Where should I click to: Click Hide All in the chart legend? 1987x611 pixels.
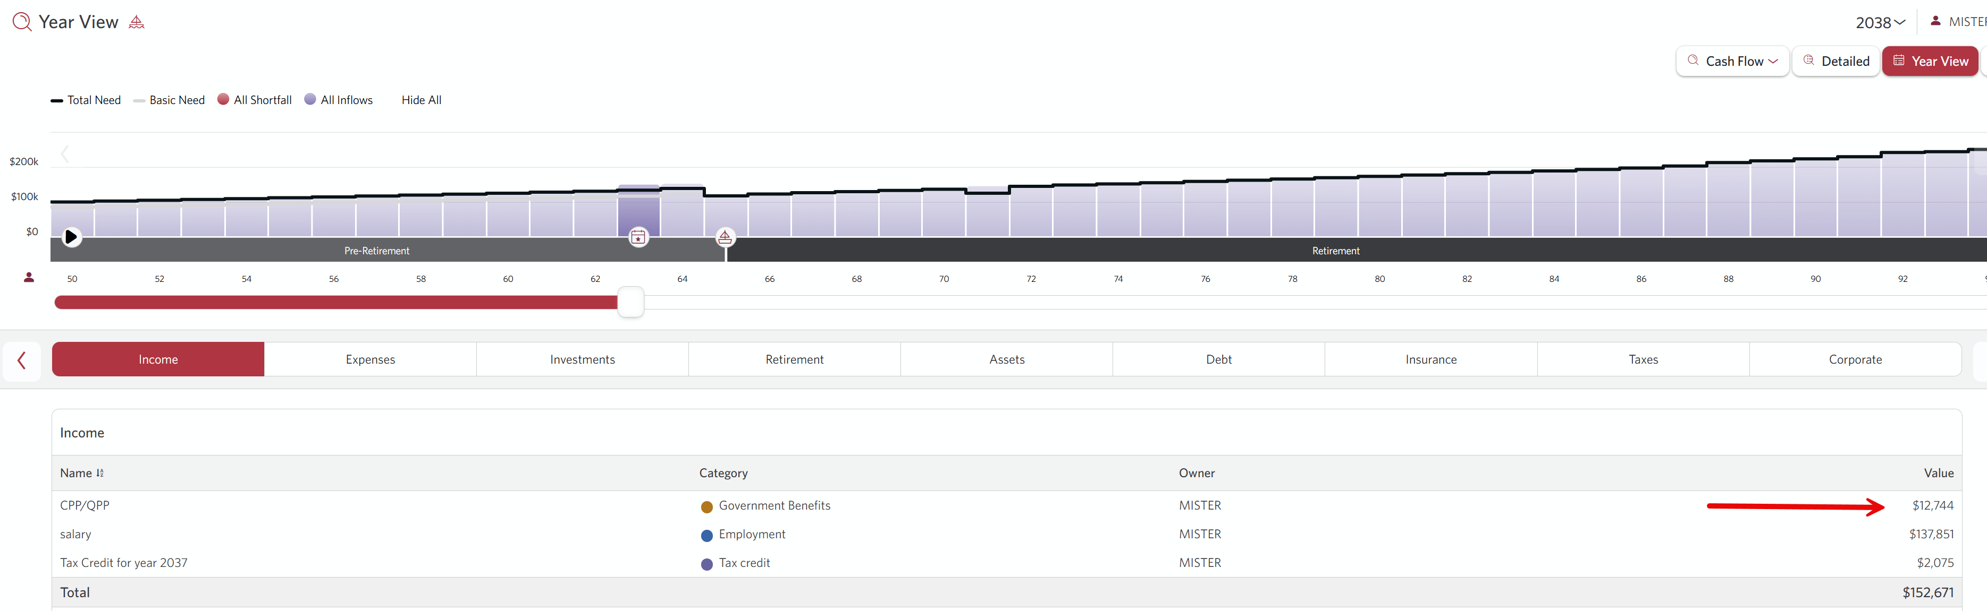[421, 100]
